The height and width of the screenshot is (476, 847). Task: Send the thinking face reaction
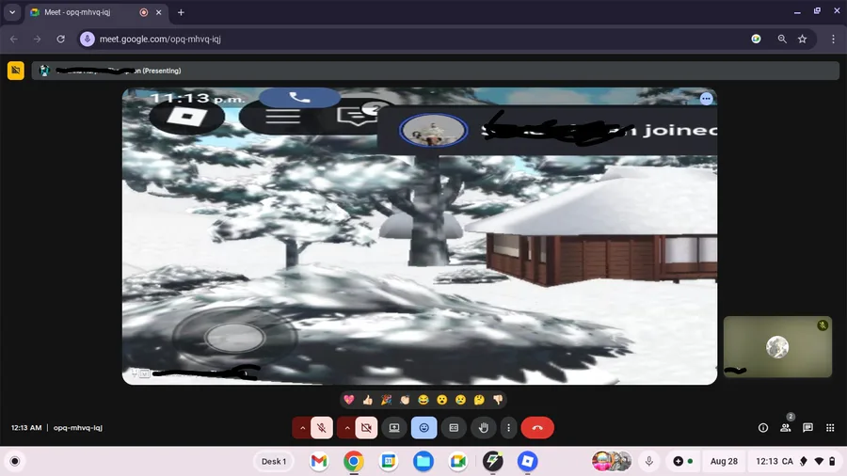point(479,400)
